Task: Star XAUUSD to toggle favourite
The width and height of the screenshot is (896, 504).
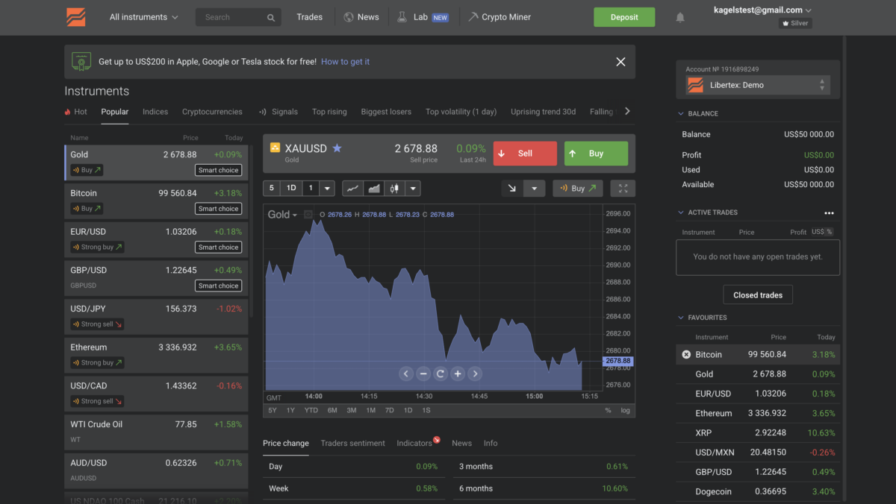Action: tap(337, 148)
